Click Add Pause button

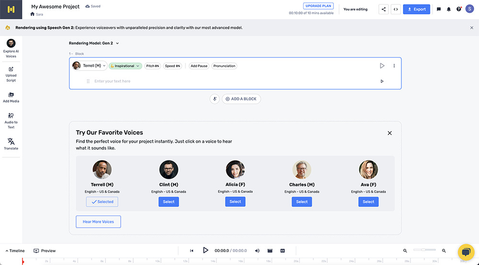[x=199, y=66]
